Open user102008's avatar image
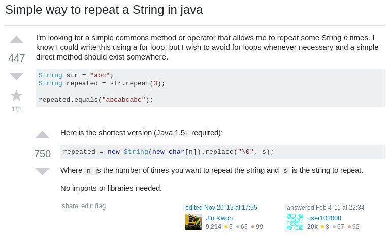Screen dimensions: 390x235 (295, 222)
